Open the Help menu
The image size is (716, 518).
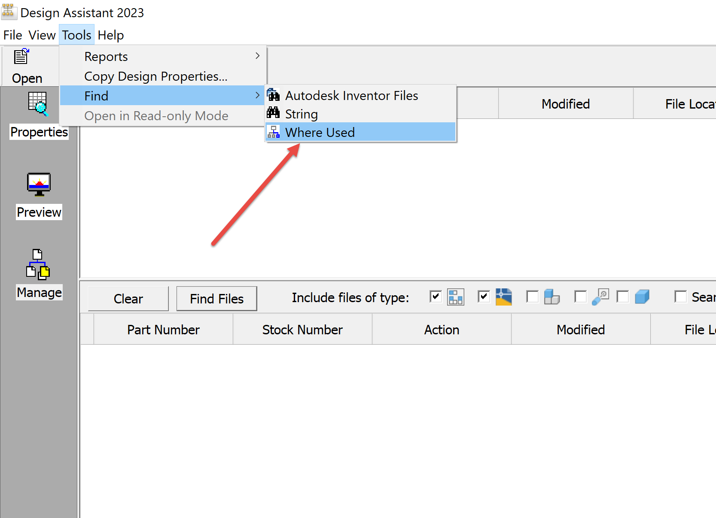coord(111,35)
